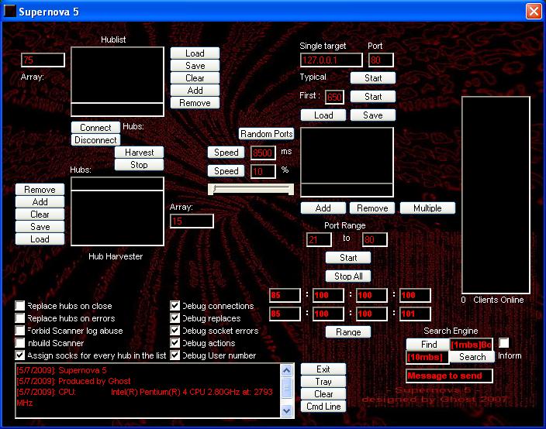
Task: Focus the Hublist Array field 75
Action: point(43,60)
